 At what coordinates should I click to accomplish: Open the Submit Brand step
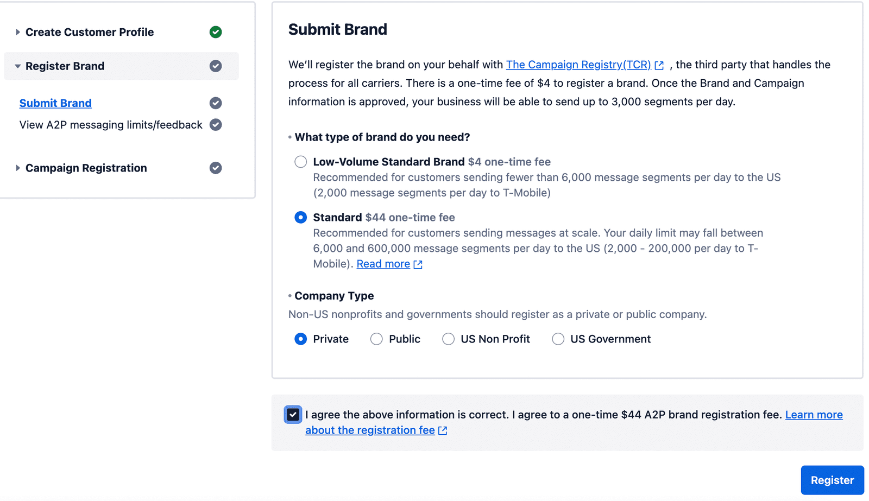coord(55,103)
